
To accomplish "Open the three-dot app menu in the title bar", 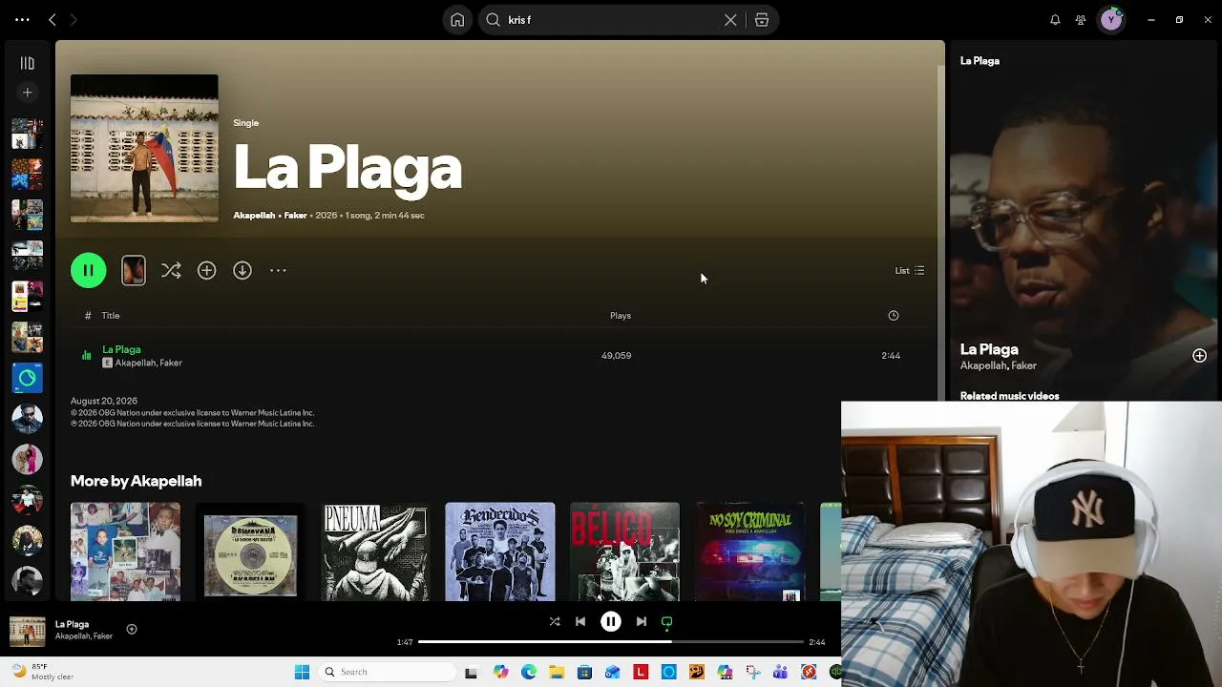I will tap(22, 19).
